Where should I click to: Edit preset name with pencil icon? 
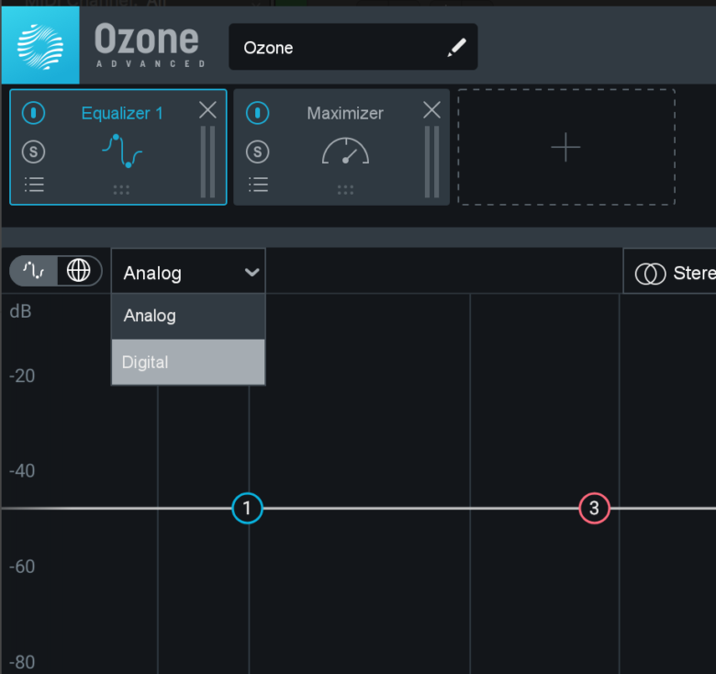coord(456,48)
